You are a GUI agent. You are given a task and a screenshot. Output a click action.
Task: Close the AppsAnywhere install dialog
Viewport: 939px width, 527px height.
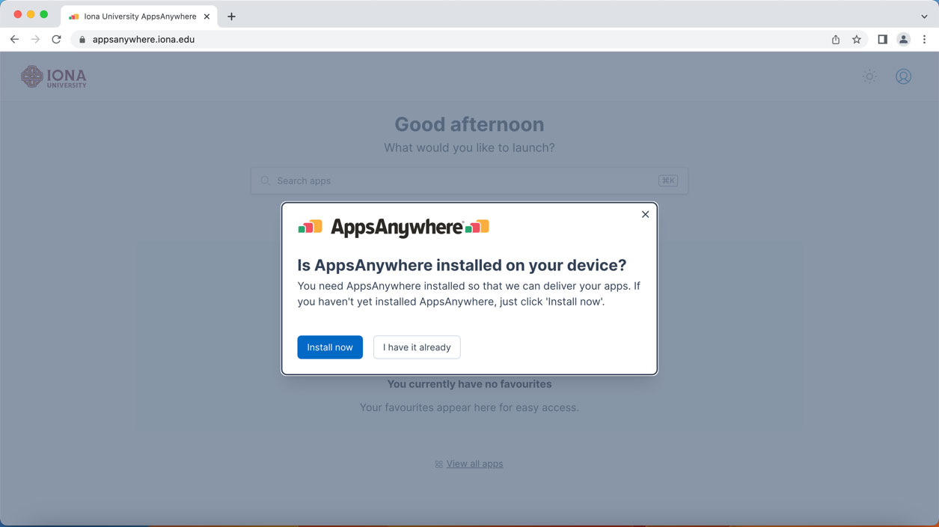[x=645, y=214]
